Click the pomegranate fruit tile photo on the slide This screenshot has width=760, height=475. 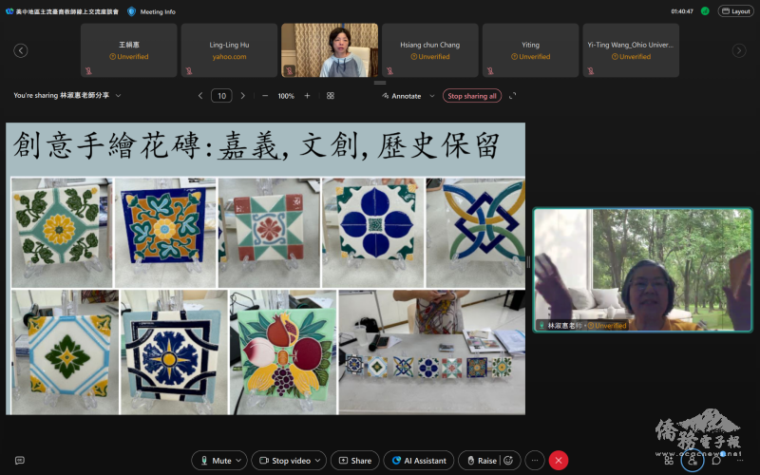[283, 351]
